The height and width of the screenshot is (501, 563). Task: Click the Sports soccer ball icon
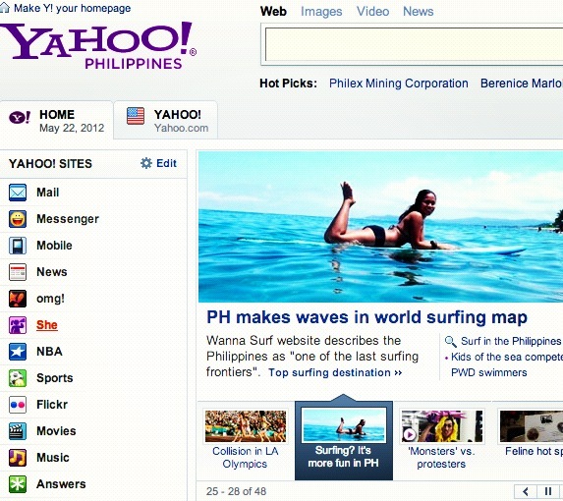point(18,378)
